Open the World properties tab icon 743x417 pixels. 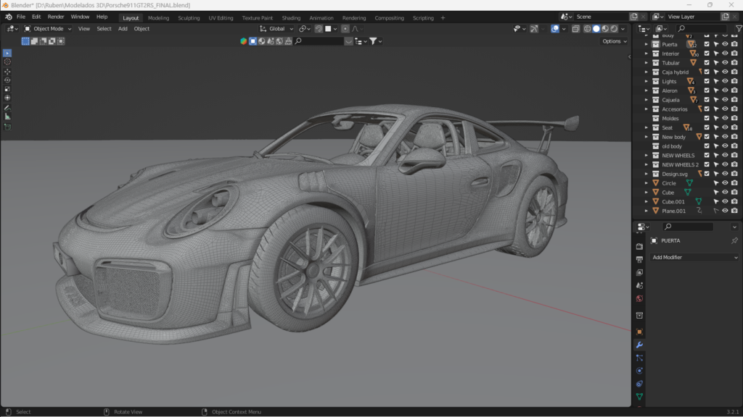click(639, 299)
